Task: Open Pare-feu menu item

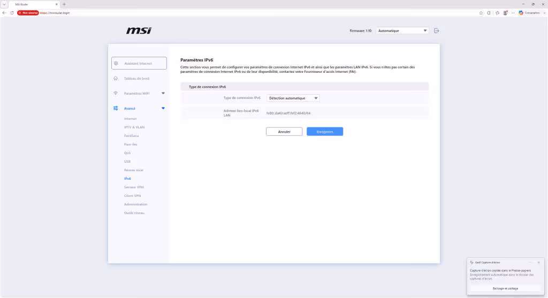Action: point(131,144)
